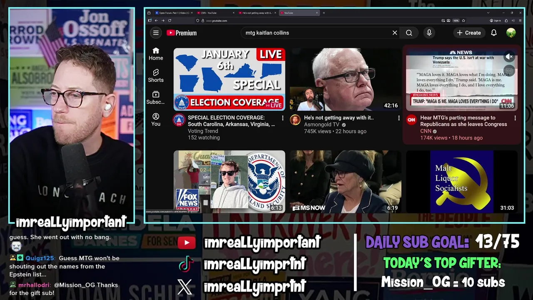Go to the CNN channel name link
Viewport: 533px width, 300px height.
click(x=426, y=131)
